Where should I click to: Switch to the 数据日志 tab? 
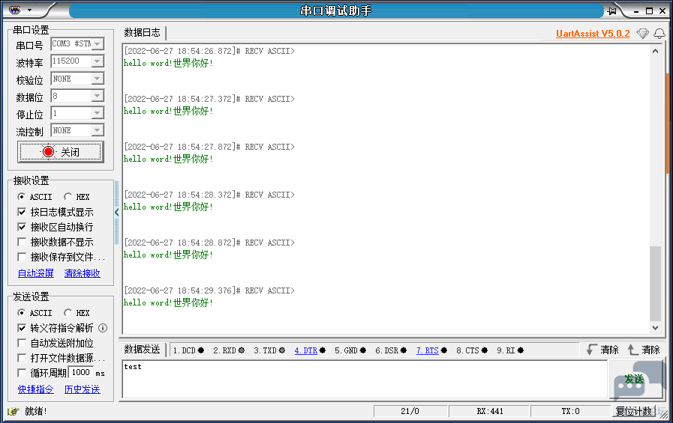(142, 32)
